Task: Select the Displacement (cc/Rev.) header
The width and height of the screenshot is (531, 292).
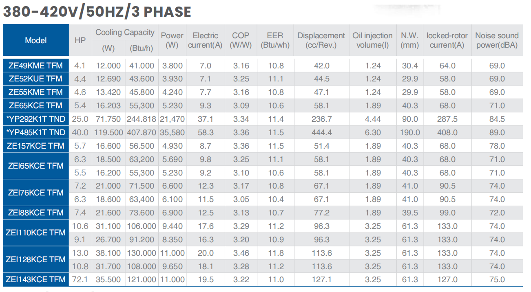Action: coord(321,40)
